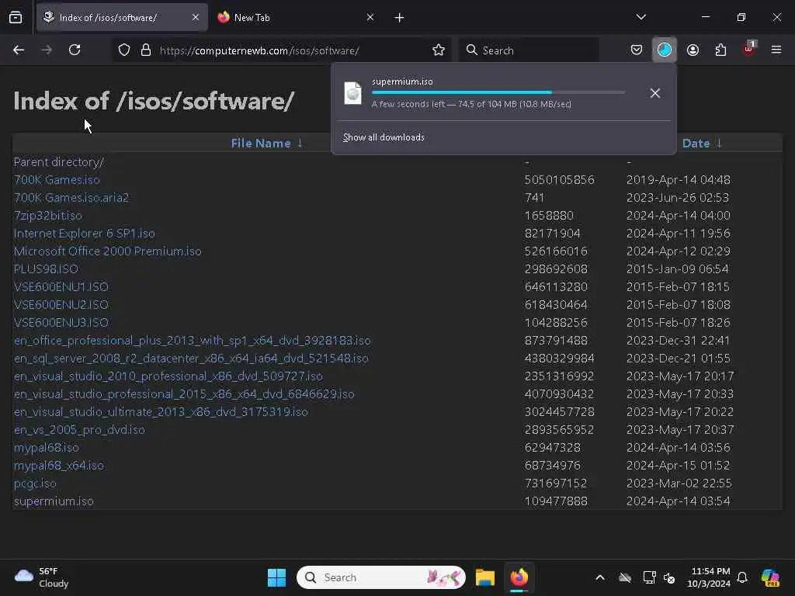
Task: Click the Firefox Search box in toolbar
Action: (529, 50)
